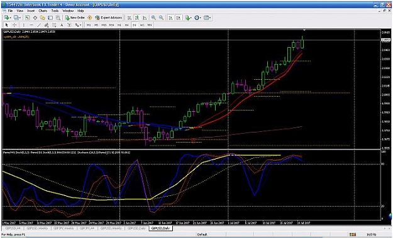Open the Profiles toolbar icon
Screen dimensions: 393x238
[16, 18]
